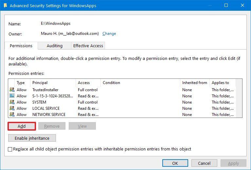Image resolution: width=251 pixels, height=170 pixels.
Task: Click Enable inheritance button
Action: tap(32, 138)
